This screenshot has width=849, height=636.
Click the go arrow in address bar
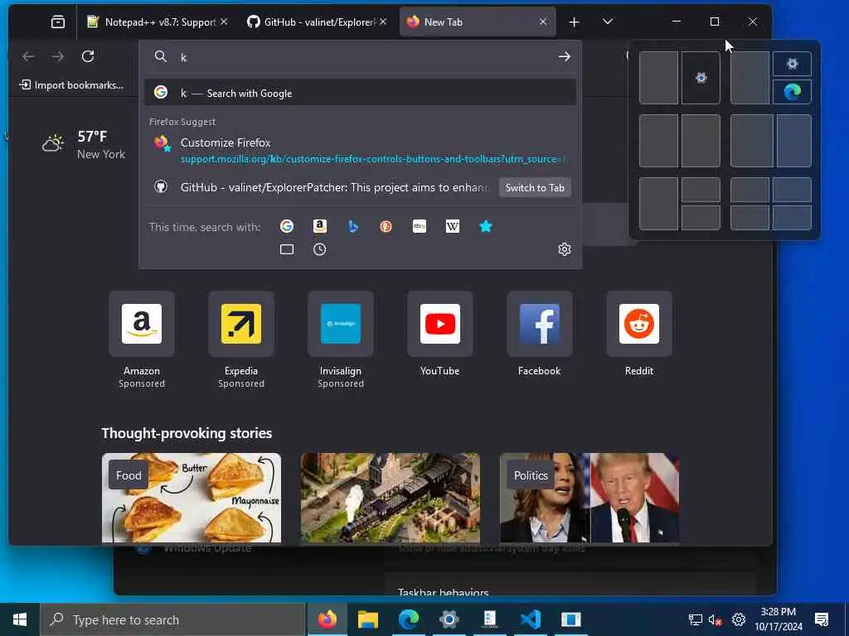tap(564, 57)
